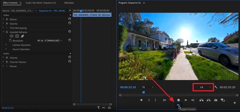The height and width of the screenshot is (112, 240).
Task: Toggle animation stopwatch for Resolution
Action: 10,41
